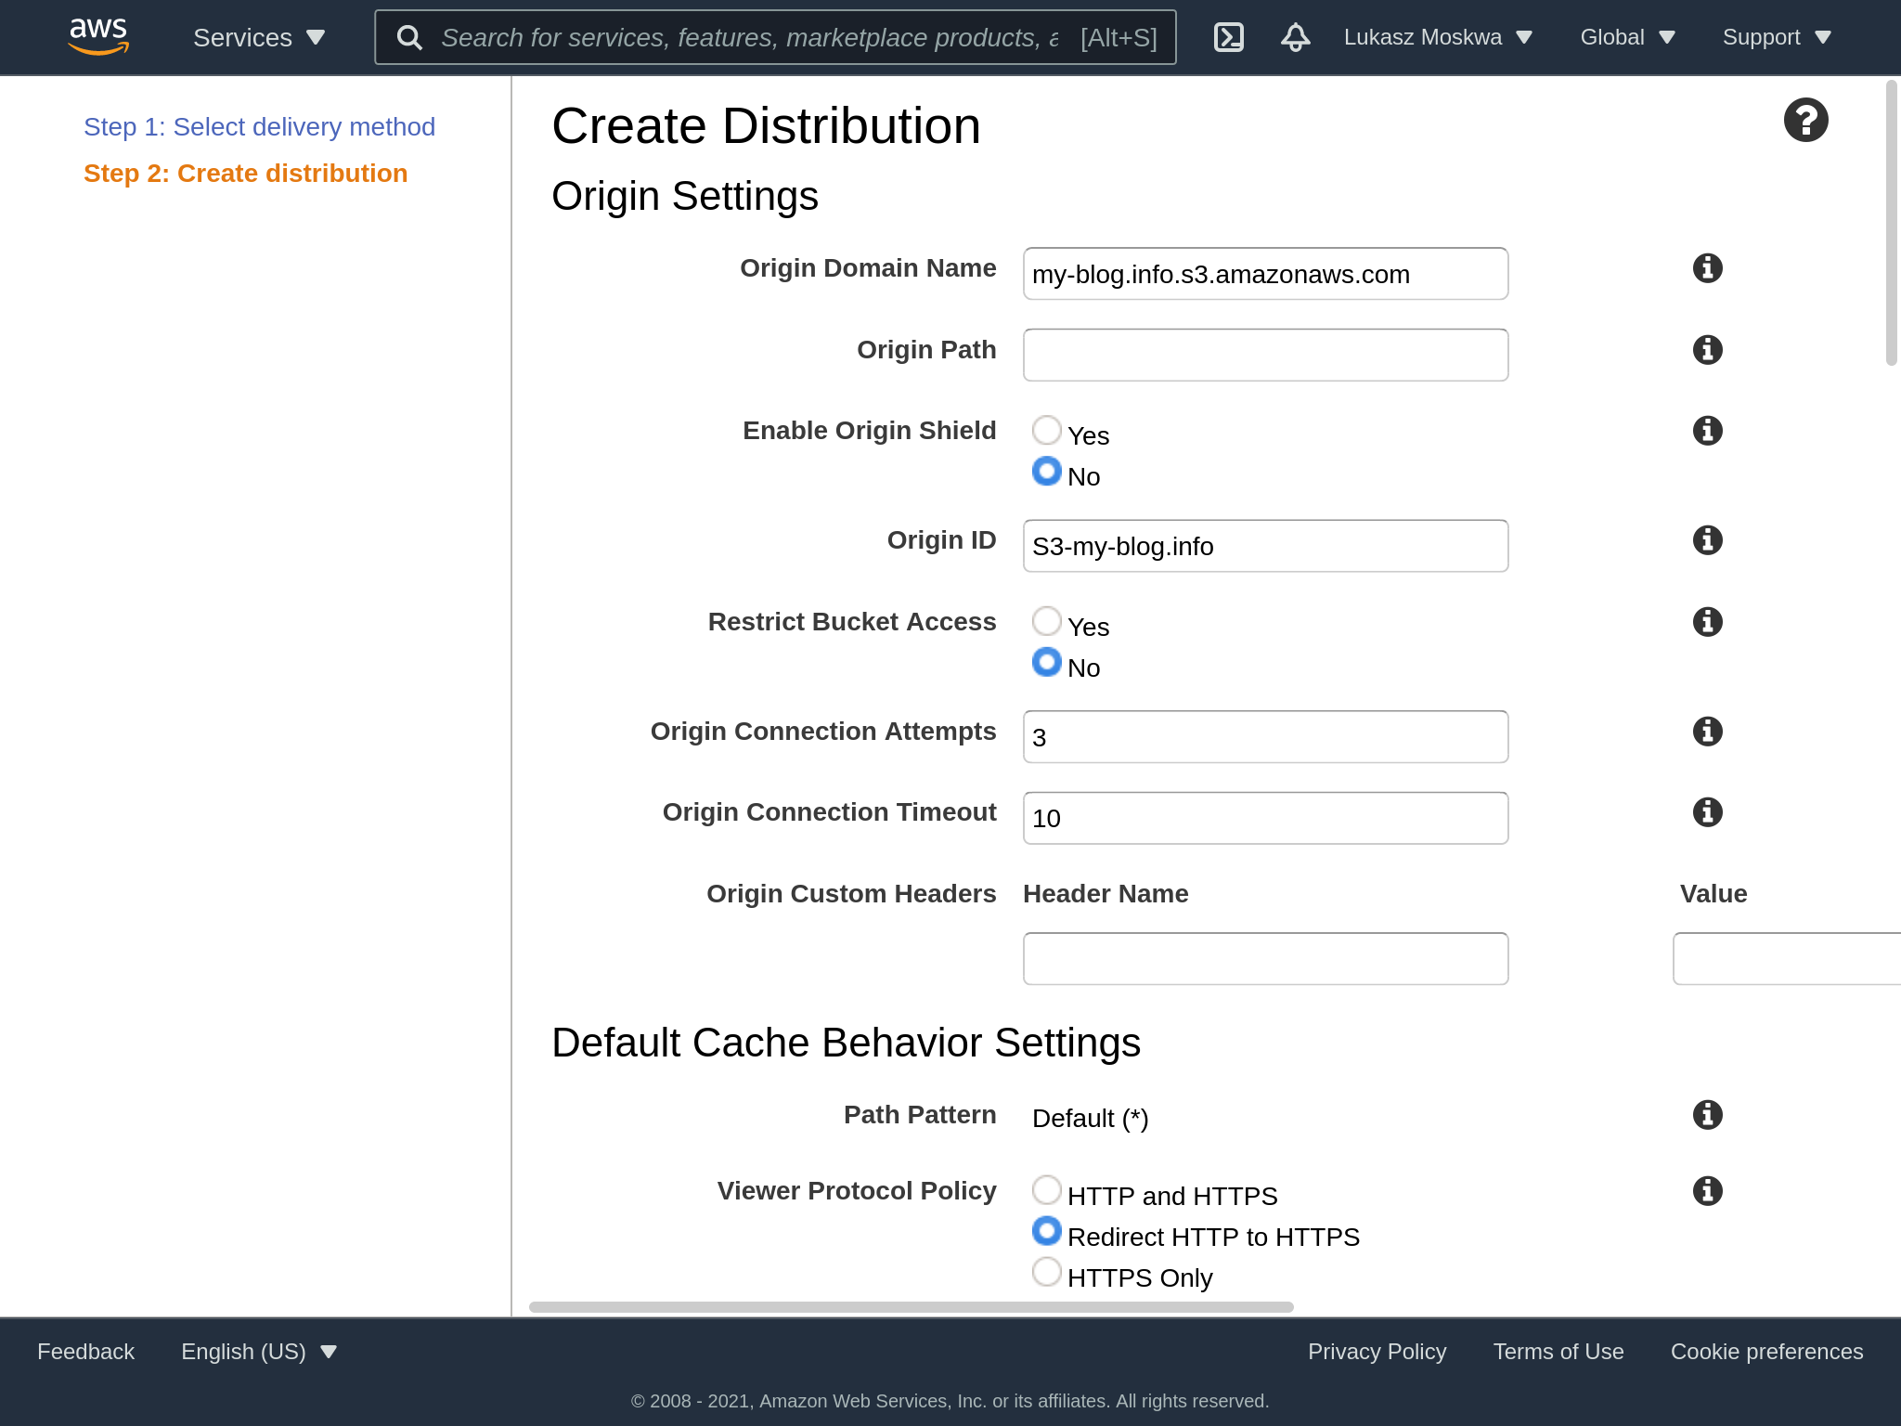
Task: Show info for Enable Origin Shield
Action: (1707, 431)
